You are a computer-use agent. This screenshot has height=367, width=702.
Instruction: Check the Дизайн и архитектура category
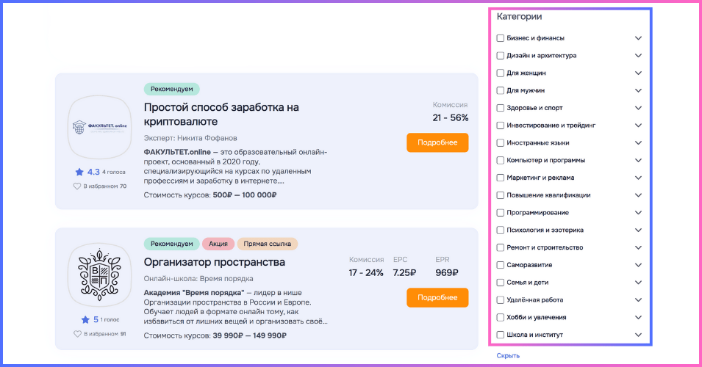point(501,56)
